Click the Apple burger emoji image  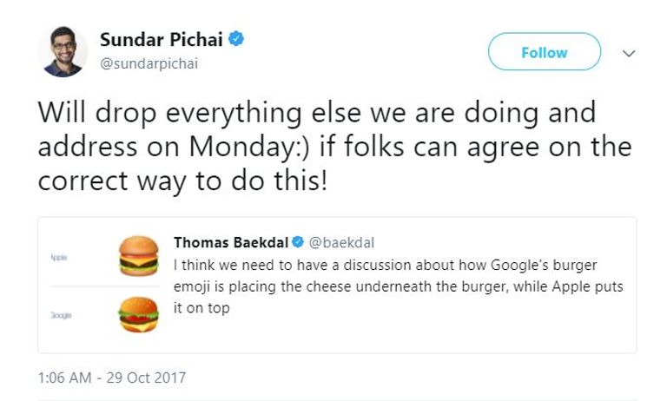(139, 256)
